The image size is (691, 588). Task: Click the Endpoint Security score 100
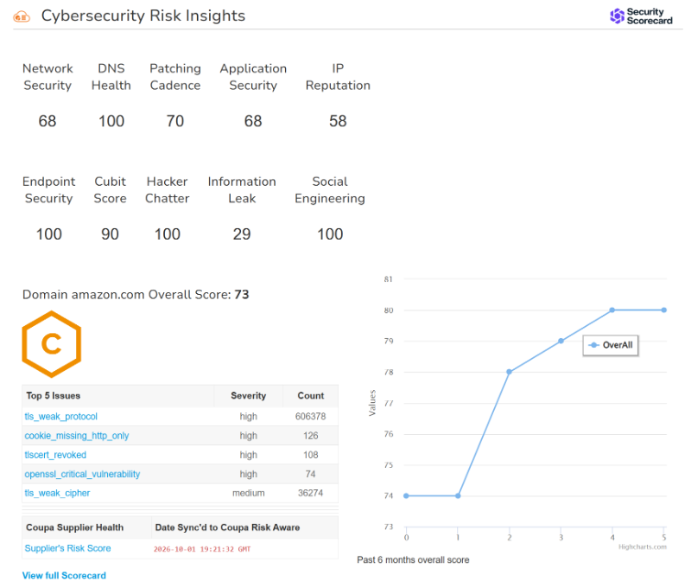click(48, 234)
